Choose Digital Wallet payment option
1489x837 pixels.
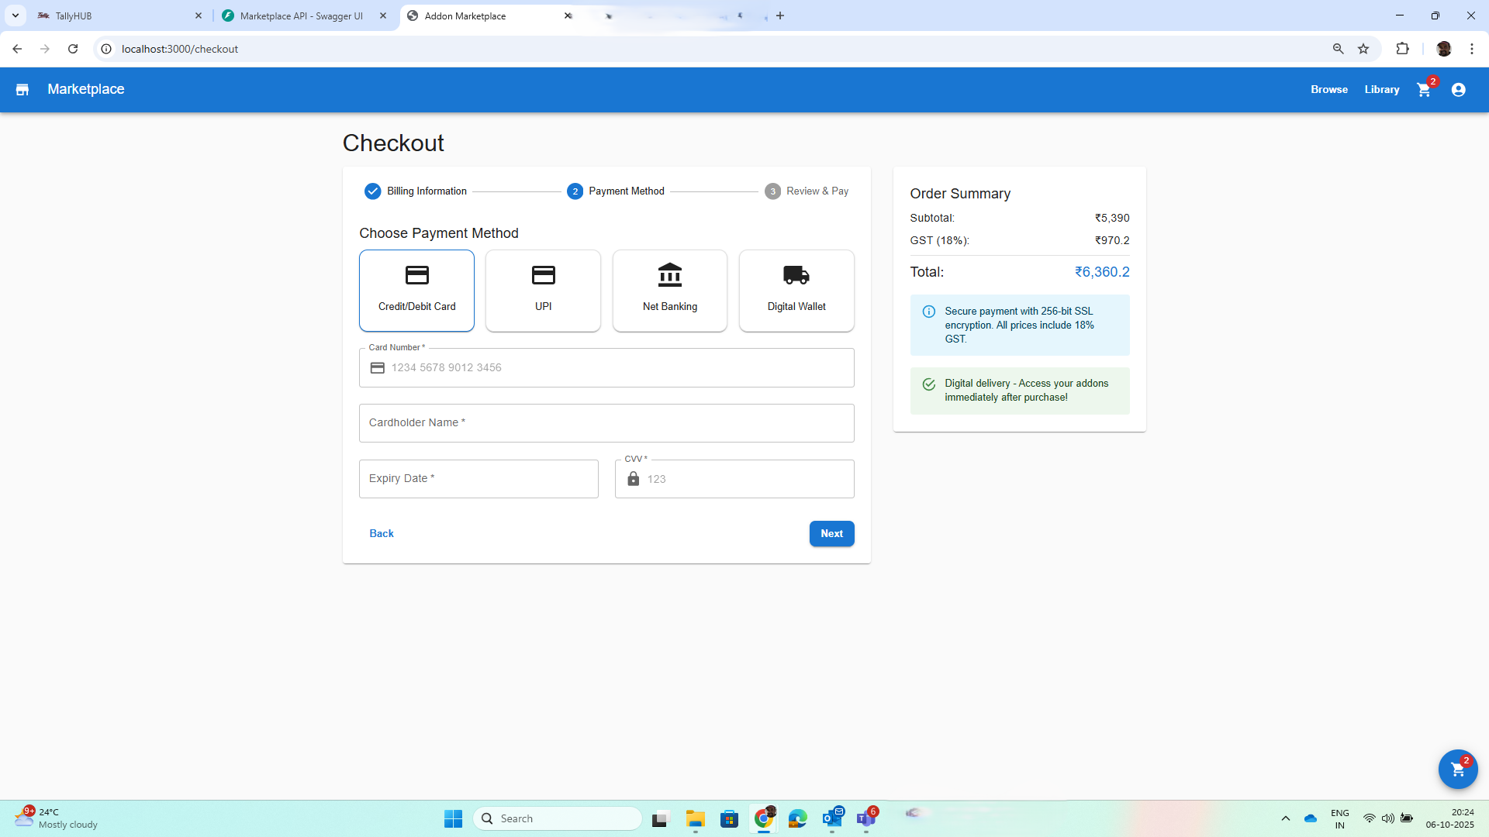(796, 291)
